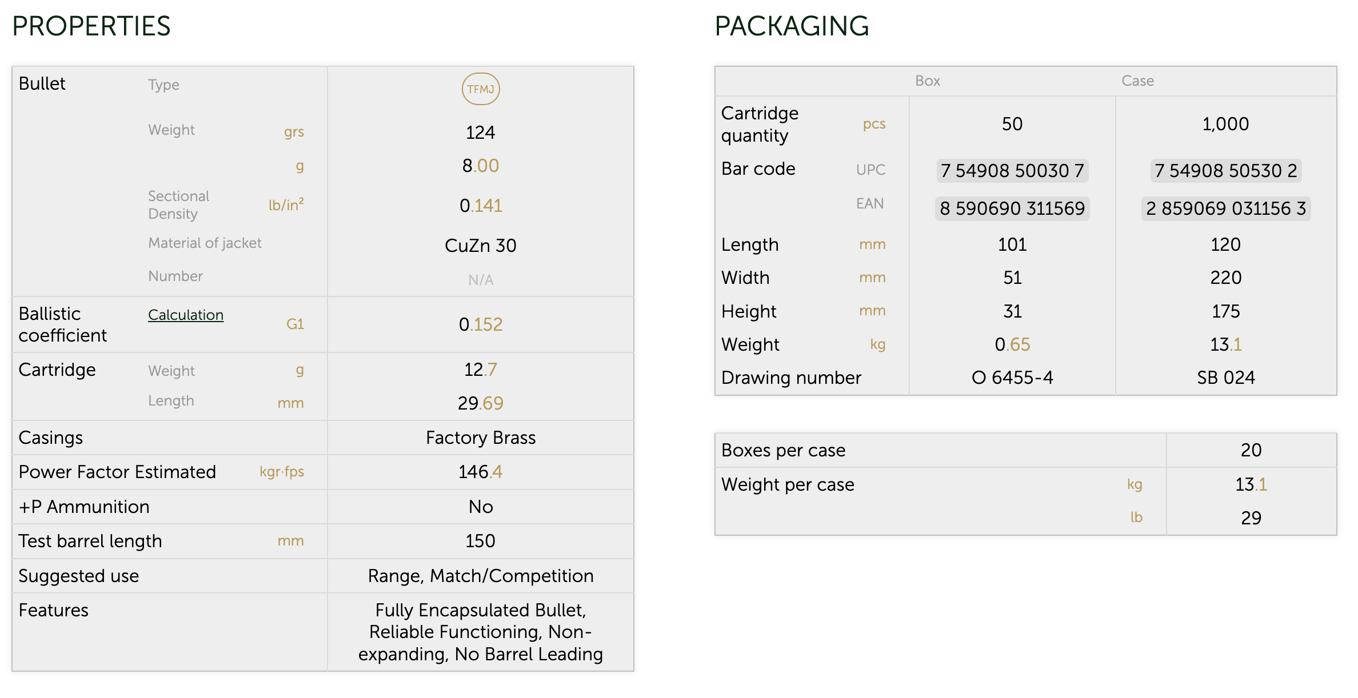The image size is (1358, 698).
Task: Click the Boxes per case value 20
Action: point(1251,450)
